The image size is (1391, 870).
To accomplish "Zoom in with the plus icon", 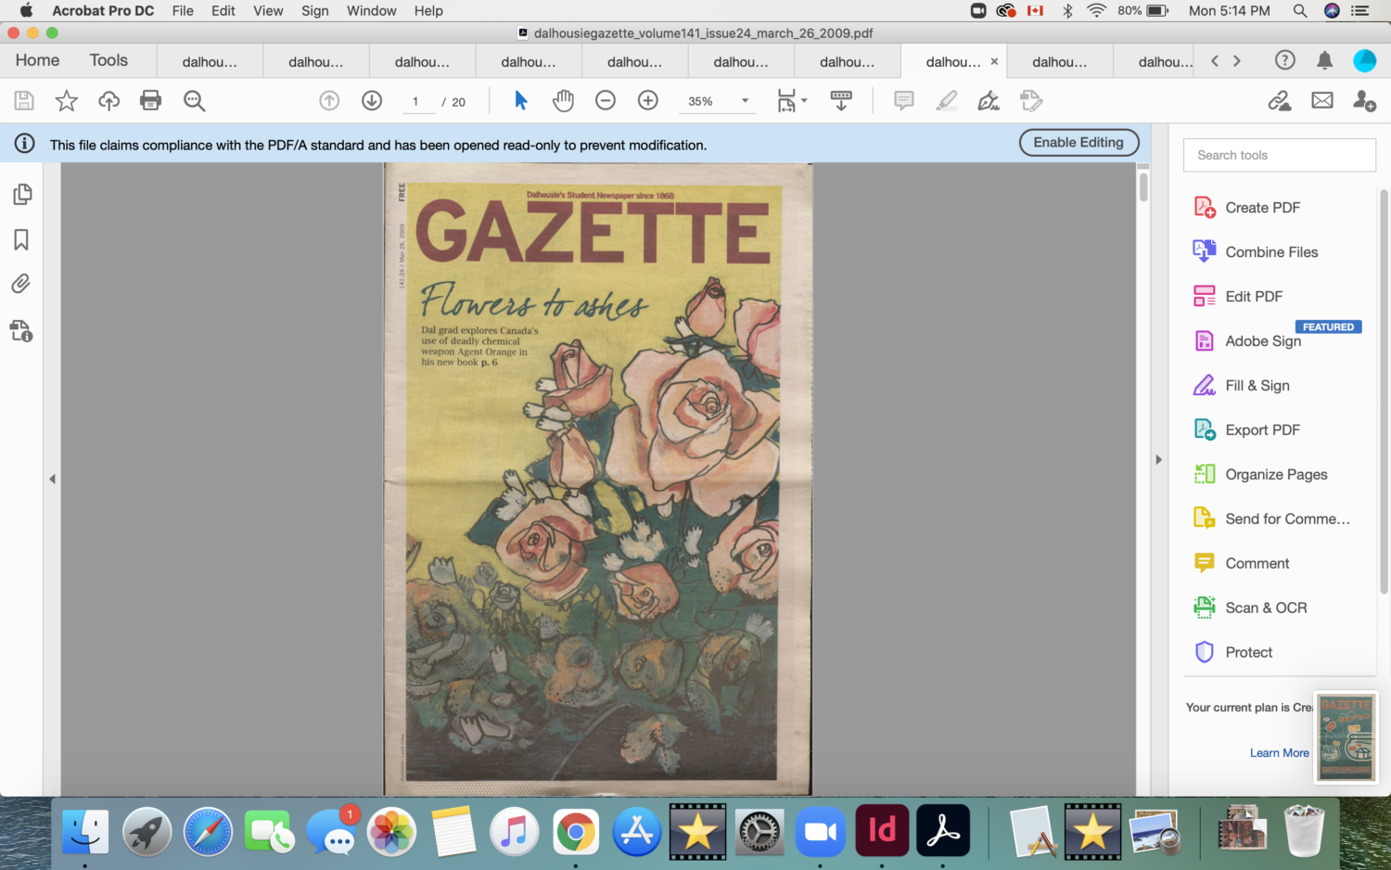I will tap(648, 100).
